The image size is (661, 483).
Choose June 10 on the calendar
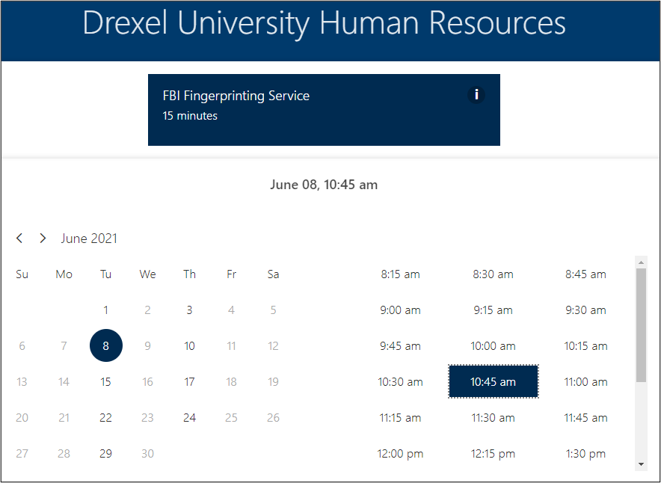click(x=189, y=346)
